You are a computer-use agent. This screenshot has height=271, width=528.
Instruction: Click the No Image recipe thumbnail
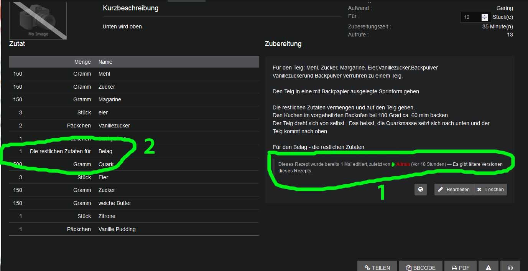coord(38,21)
